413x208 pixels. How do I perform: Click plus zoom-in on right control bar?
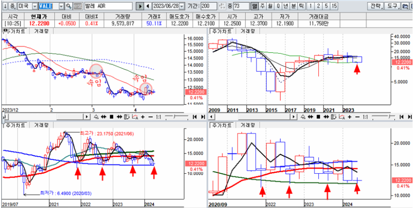349,117
